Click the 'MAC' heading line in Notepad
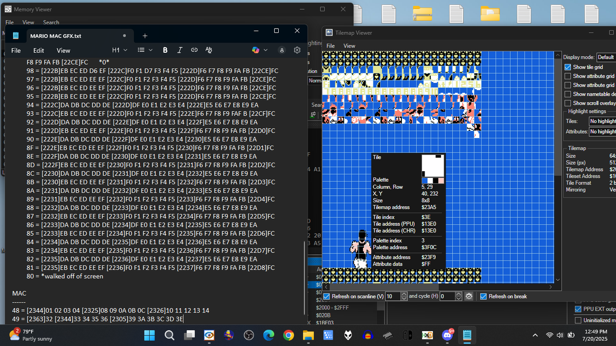The height and width of the screenshot is (346, 616). pyautogui.click(x=19, y=293)
